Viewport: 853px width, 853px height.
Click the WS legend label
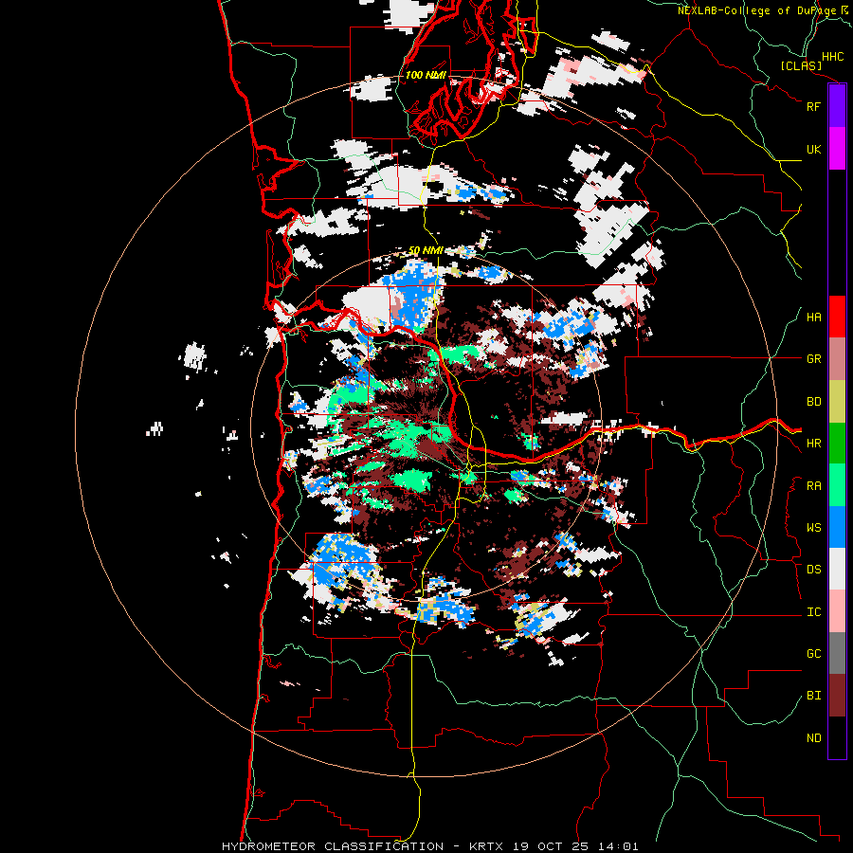(x=813, y=527)
